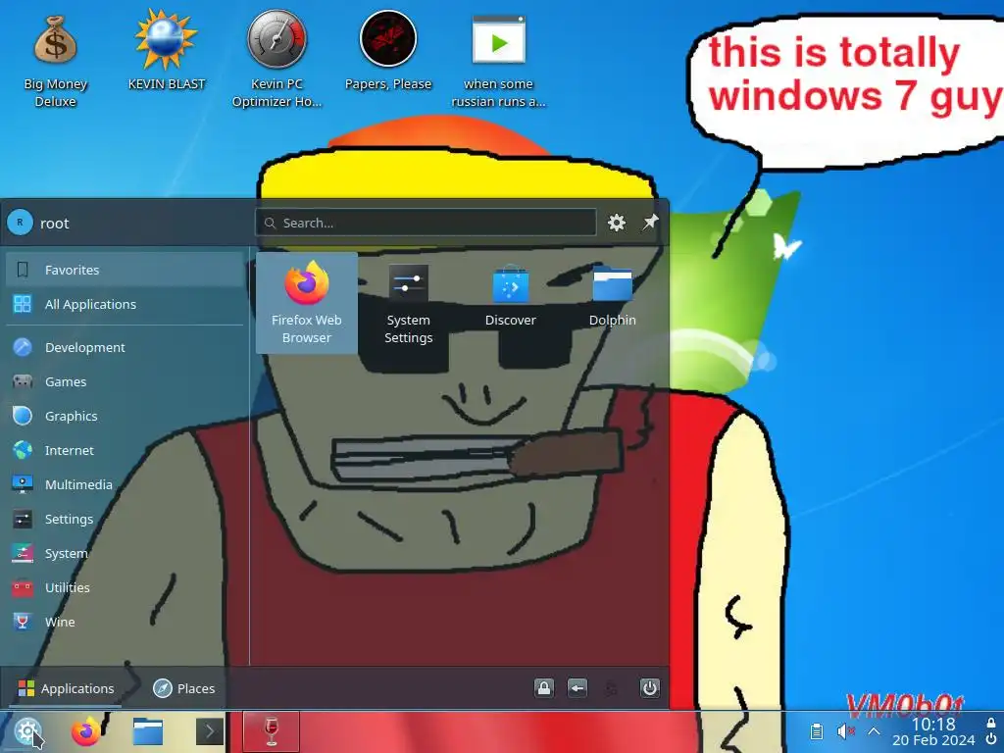Open the file manager from the taskbar
The width and height of the screenshot is (1004, 753).
click(x=148, y=731)
